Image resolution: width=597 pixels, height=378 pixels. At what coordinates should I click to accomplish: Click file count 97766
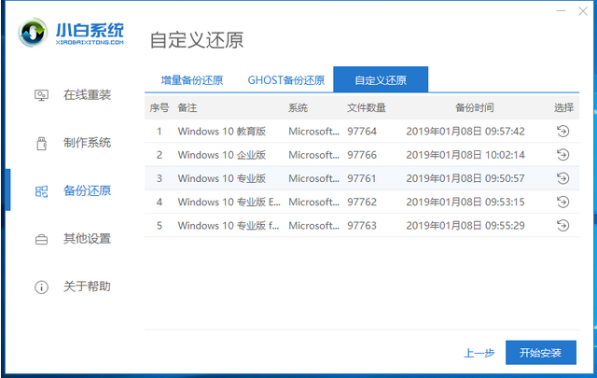click(x=362, y=155)
